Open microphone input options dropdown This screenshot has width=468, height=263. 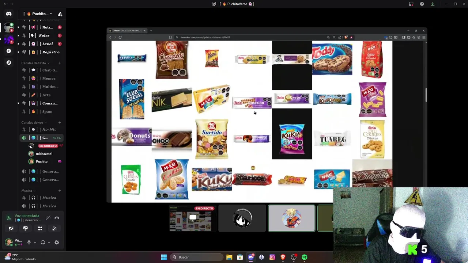pos(35,242)
